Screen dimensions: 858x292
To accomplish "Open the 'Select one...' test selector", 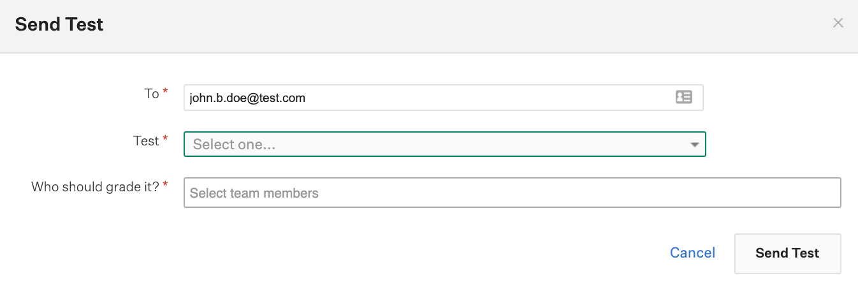I will point(445,144).
